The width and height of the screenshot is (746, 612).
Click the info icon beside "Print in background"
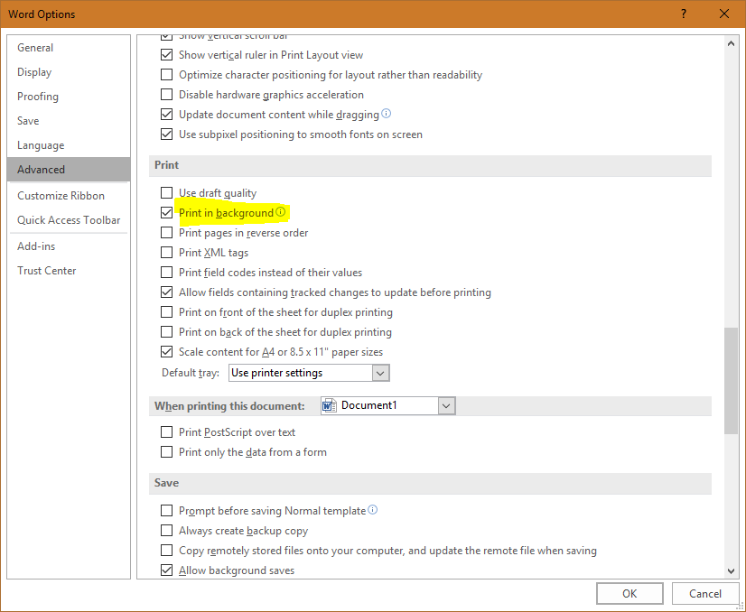280,212
